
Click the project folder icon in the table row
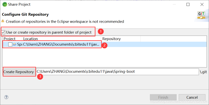[15, 45]
